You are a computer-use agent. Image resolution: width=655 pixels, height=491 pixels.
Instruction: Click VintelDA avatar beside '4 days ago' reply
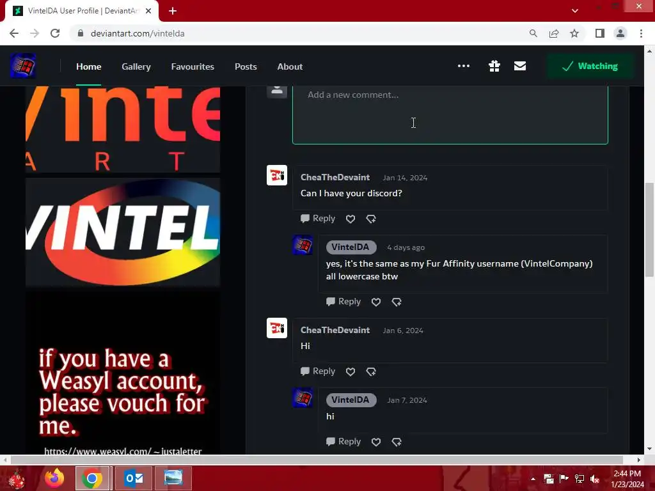303,245
